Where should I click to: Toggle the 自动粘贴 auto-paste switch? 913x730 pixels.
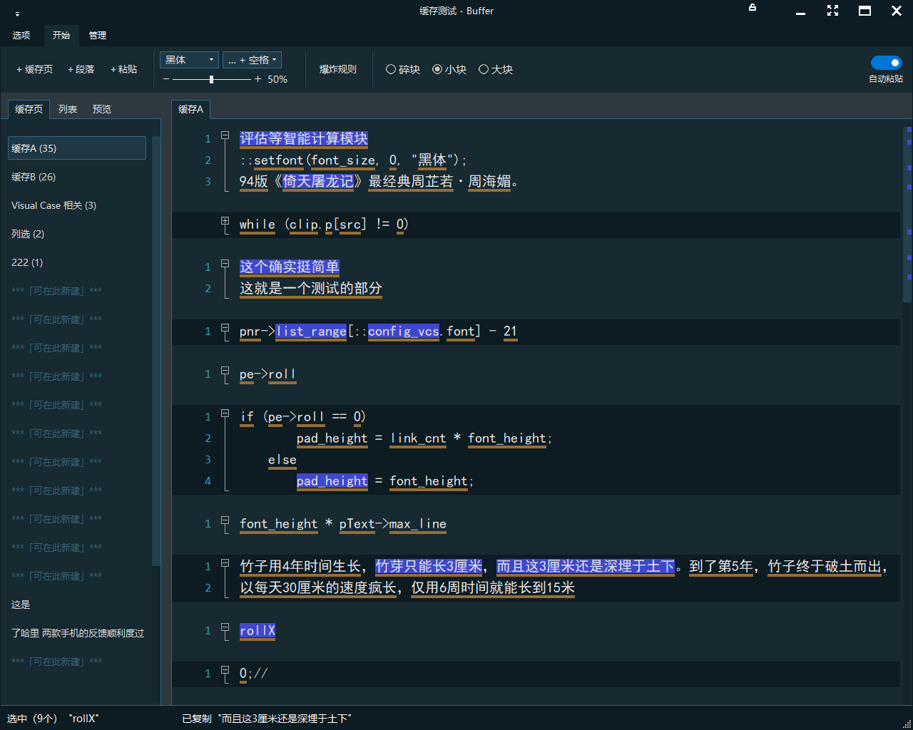(886, 63)
